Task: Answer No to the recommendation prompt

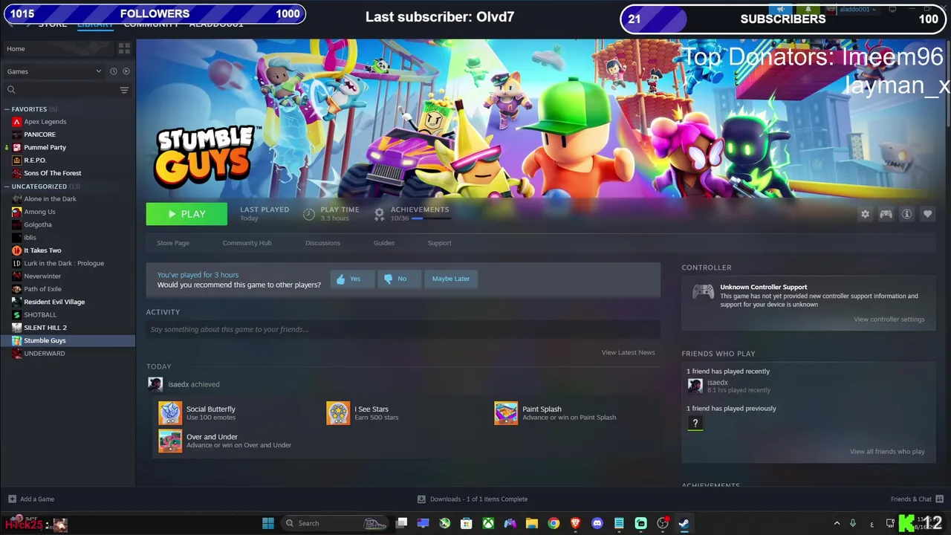Action: (399, 279)
